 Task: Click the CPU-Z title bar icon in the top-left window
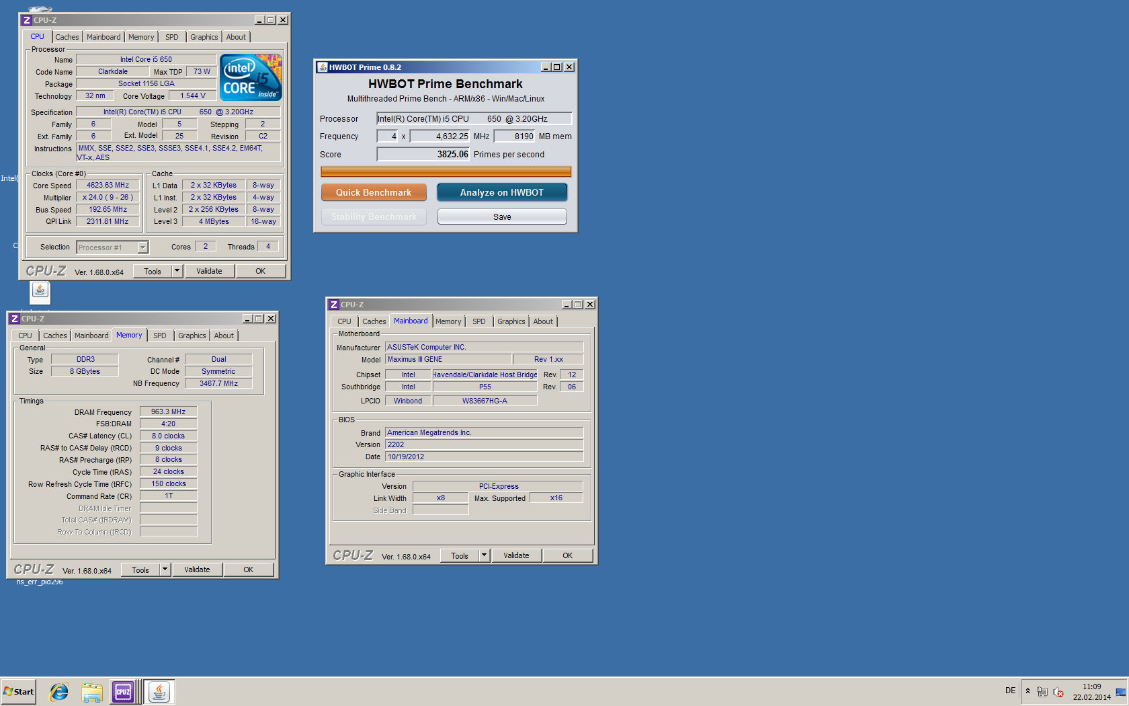[x=27, y=20]
